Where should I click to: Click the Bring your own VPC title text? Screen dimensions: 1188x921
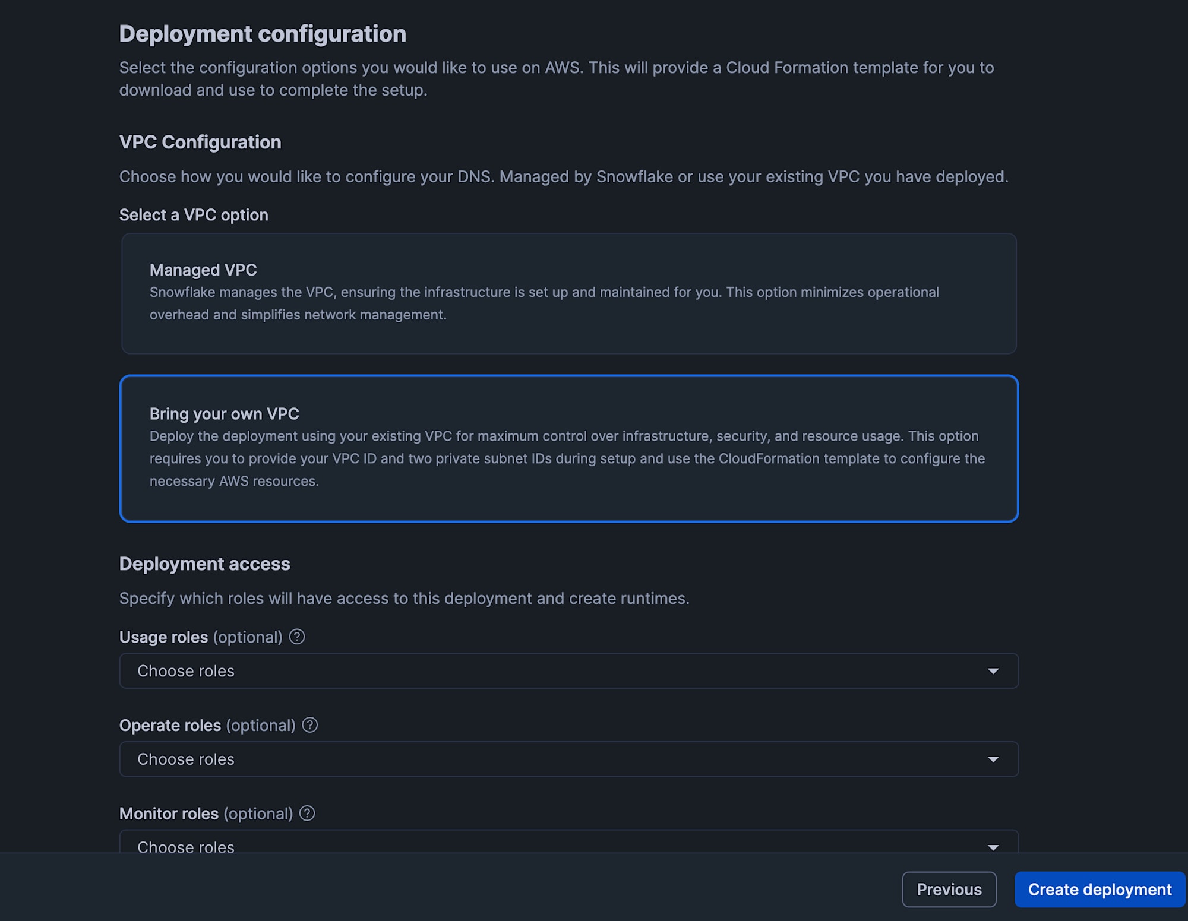tap(225, 414)
